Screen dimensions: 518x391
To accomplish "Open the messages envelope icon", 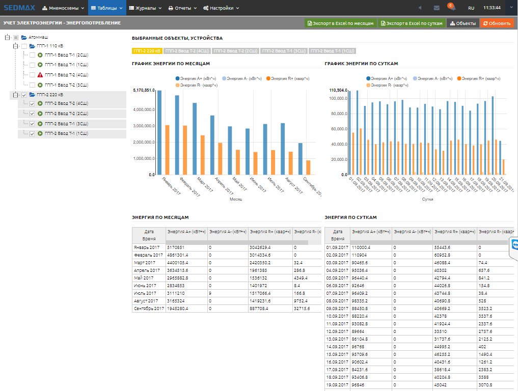I will 437,8.
